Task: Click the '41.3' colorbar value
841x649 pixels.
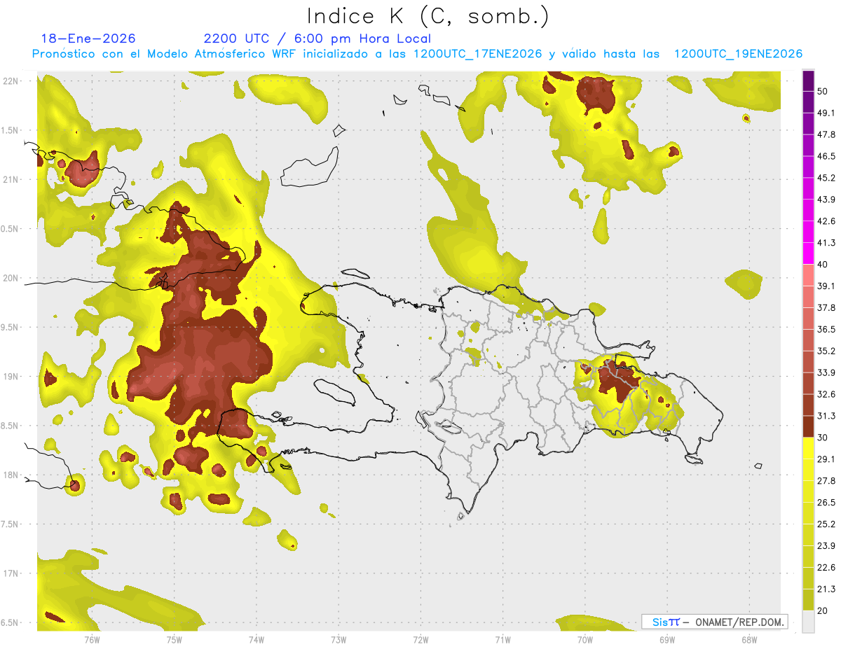Action: 826,243
